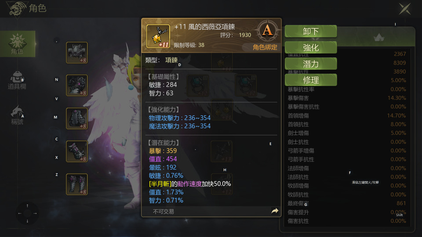Viewport: 422px width, 237px height.
Task: Click the right arrow on movement pad
Action: 35,213
